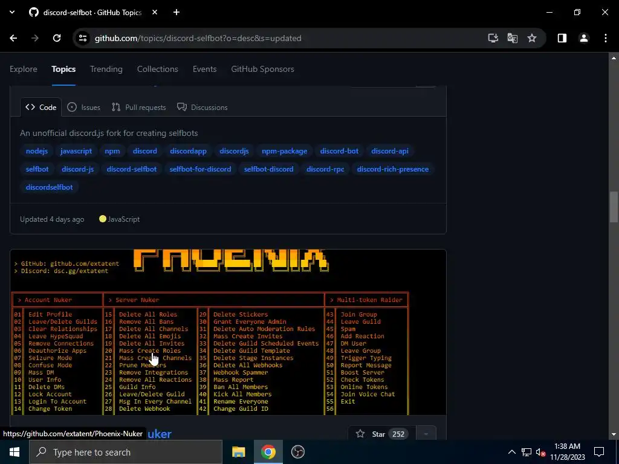Open the javascript topic tag
This screenshot has width=619, height=464.
tap(76, 151)
